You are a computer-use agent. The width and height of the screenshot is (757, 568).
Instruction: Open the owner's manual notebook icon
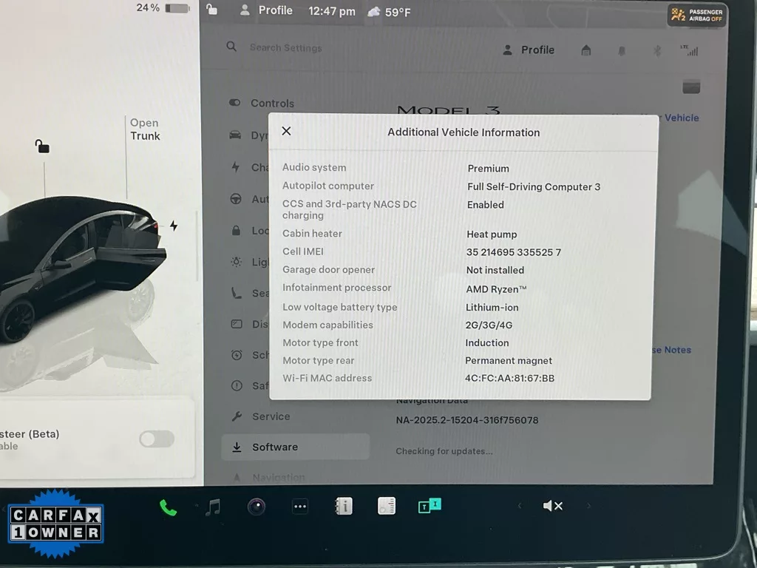point(344,506)
